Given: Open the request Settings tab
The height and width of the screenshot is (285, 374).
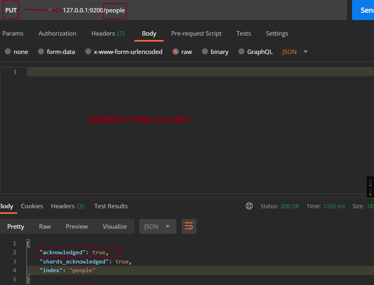Looking at the screenshot, I should click(277, 34).
